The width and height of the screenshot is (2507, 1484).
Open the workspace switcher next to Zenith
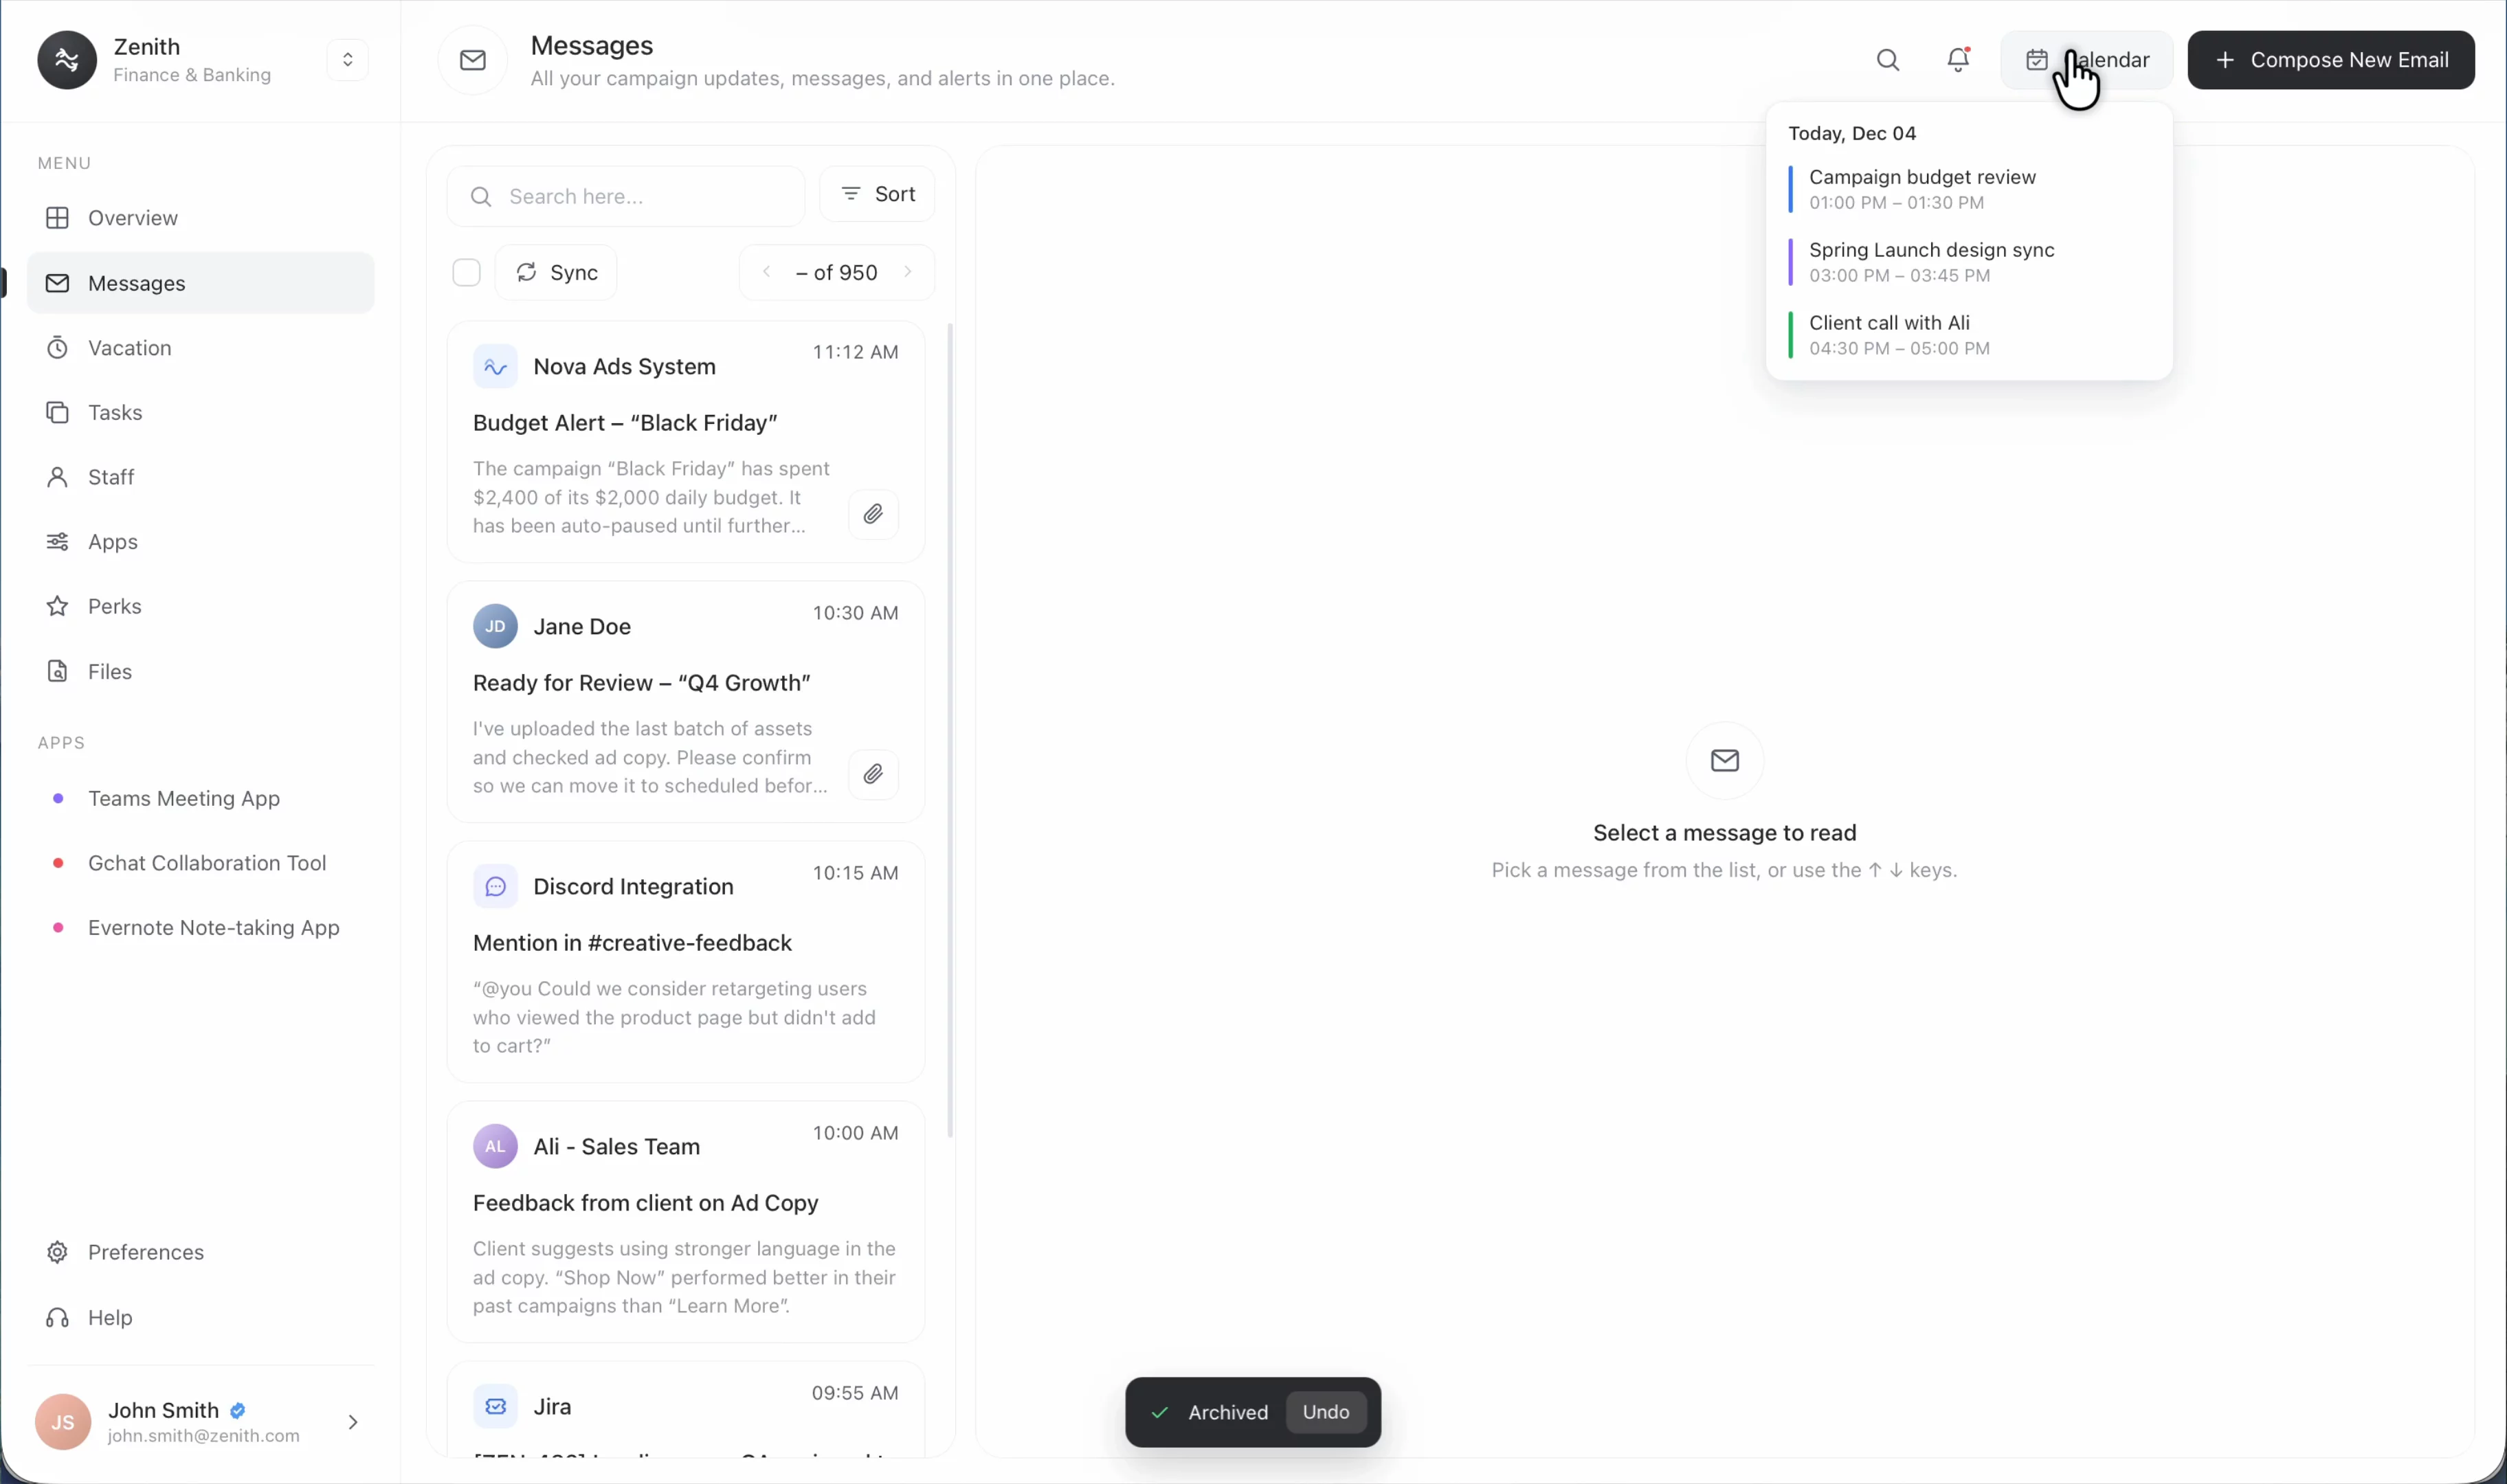[347, 60]
